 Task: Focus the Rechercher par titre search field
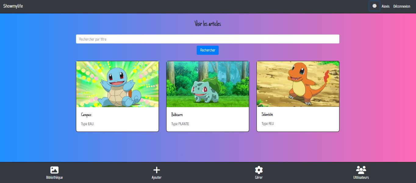click(207, 39)
